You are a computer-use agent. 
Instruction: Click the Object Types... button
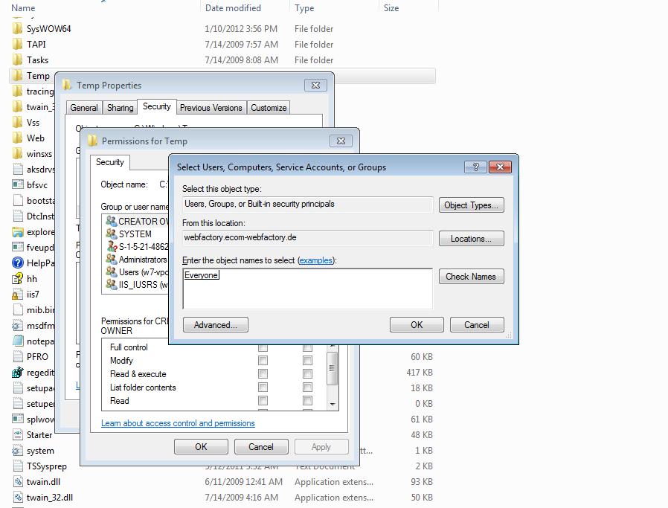[x=471, y=205]
